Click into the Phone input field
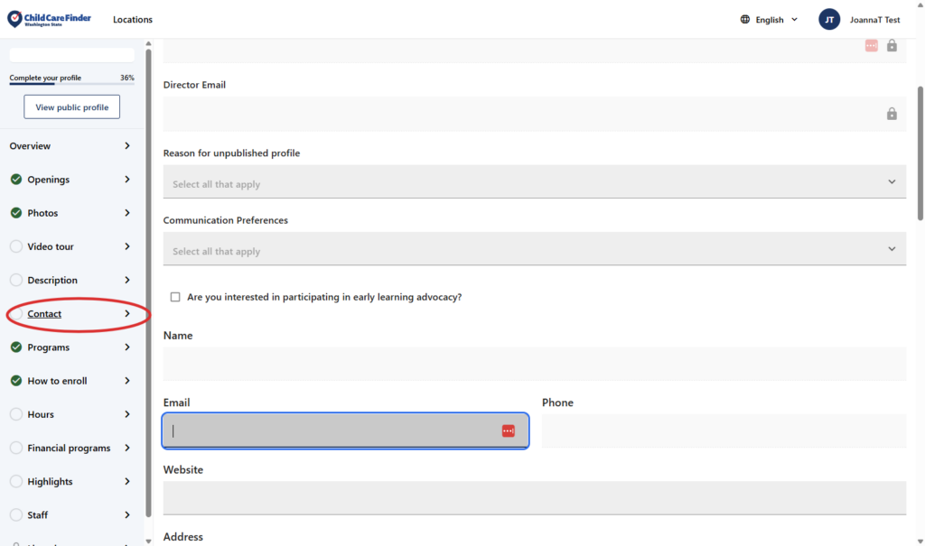This screenshot has width=925, height=546. click(x=724, y=431)
